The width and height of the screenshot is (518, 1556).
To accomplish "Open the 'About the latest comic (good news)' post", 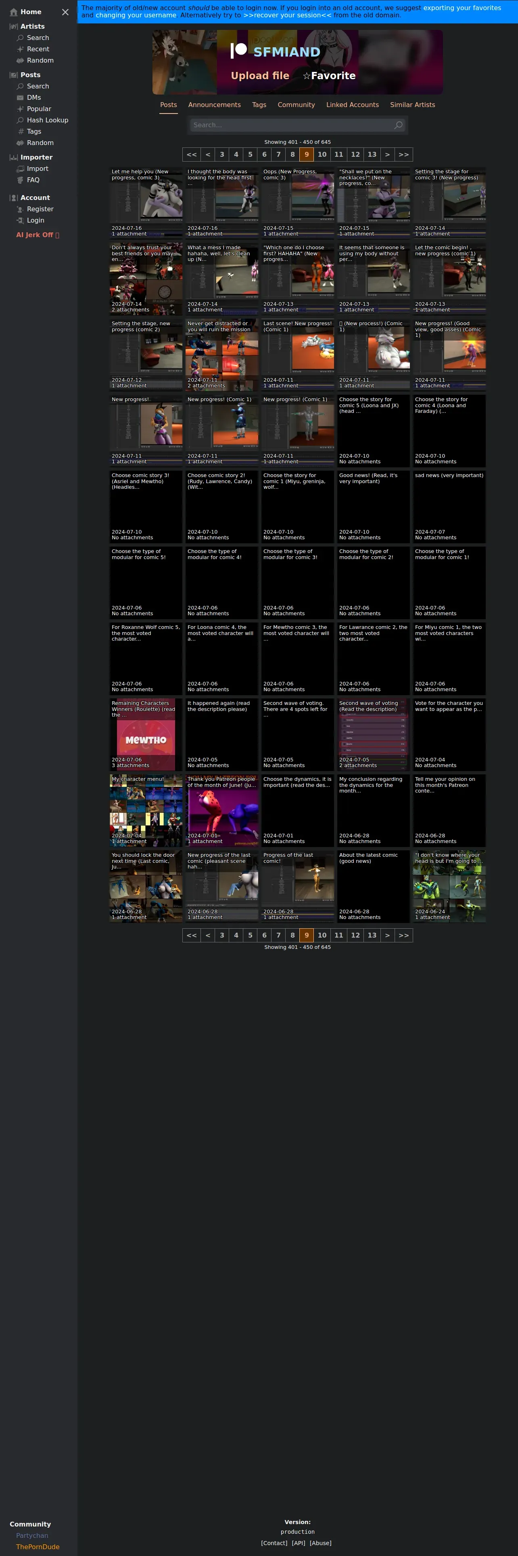I will click(373, 887).
